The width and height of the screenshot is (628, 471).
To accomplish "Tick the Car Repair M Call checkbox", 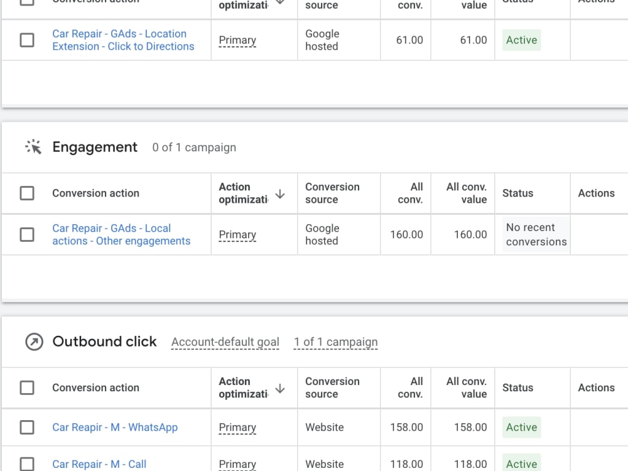I will (x=27, y=464).
